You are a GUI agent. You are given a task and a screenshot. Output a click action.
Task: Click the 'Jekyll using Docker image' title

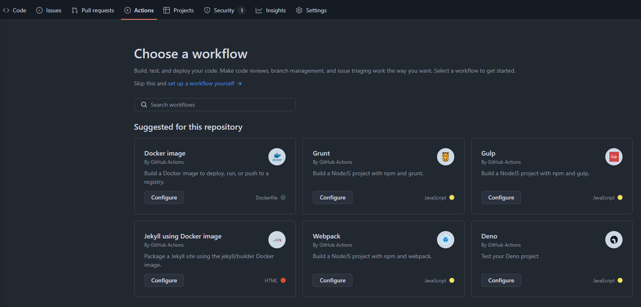(183, 236)
